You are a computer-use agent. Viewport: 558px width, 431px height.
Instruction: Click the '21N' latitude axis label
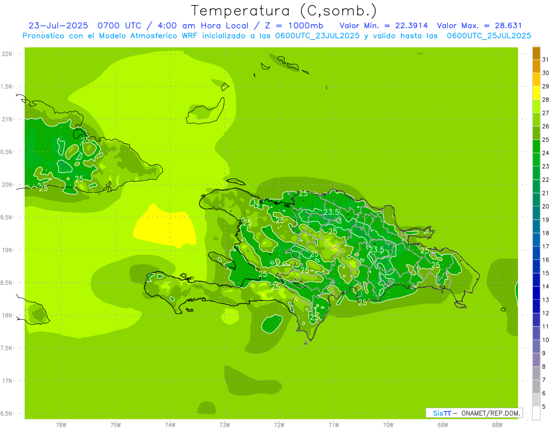[x=7, y=119]
